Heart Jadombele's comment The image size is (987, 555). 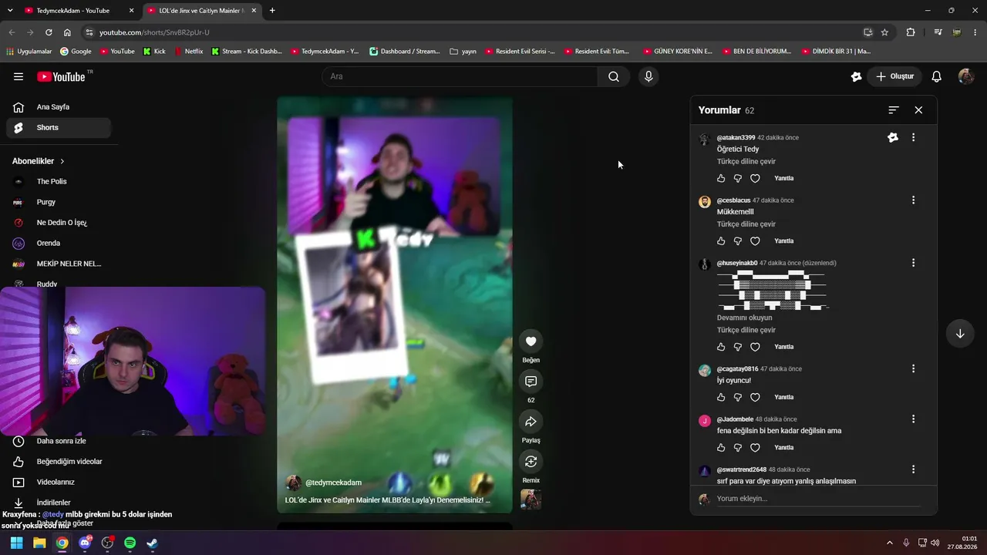point(755,447)
